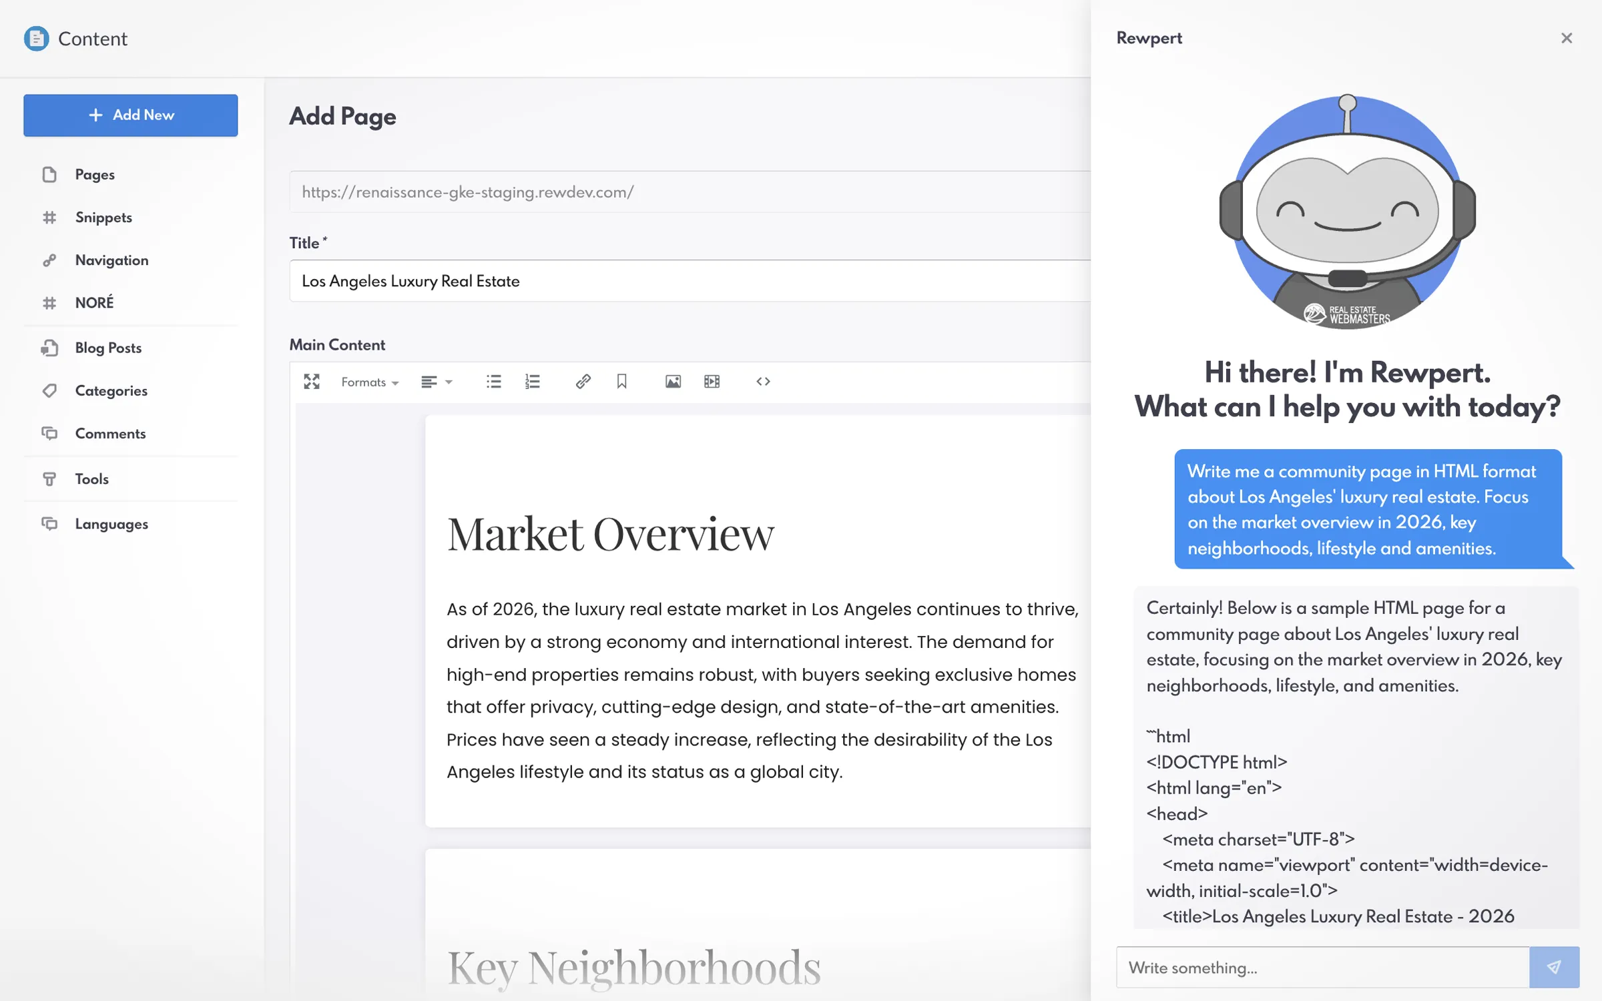Click the Tools icon

49,478
